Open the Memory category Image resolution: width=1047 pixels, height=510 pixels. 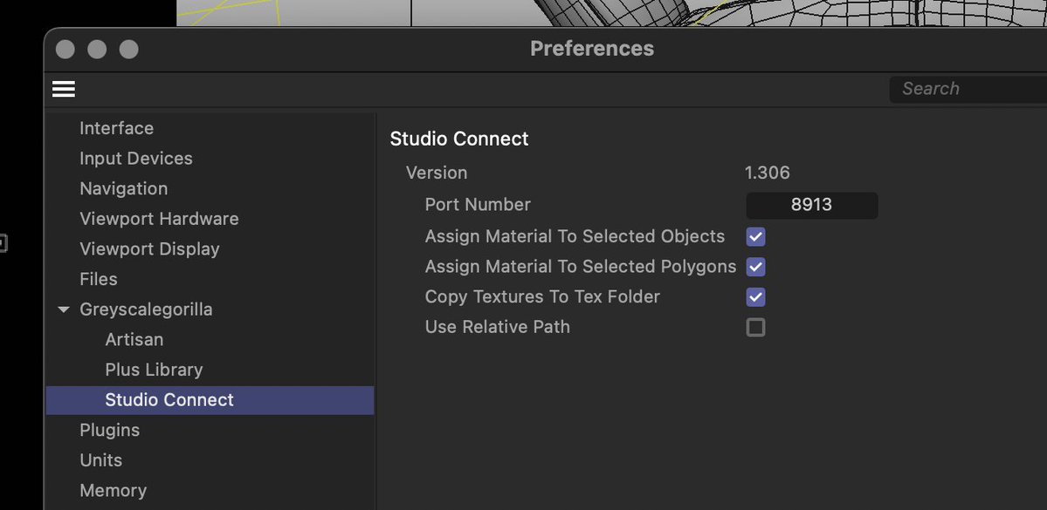tap(113, 490)
